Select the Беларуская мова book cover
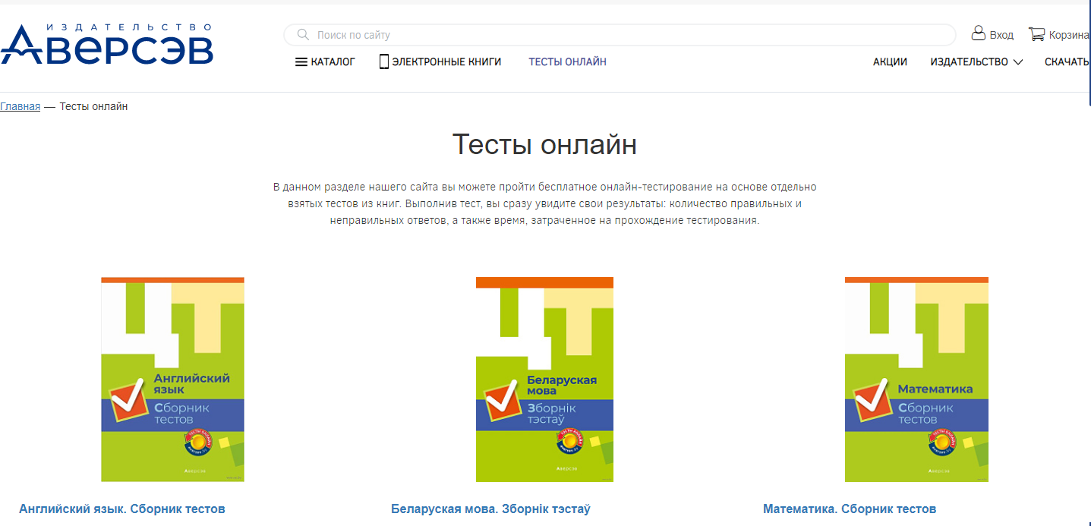Screen dimensions: 1091x526 pyautogui.click(x=544, y=380)
